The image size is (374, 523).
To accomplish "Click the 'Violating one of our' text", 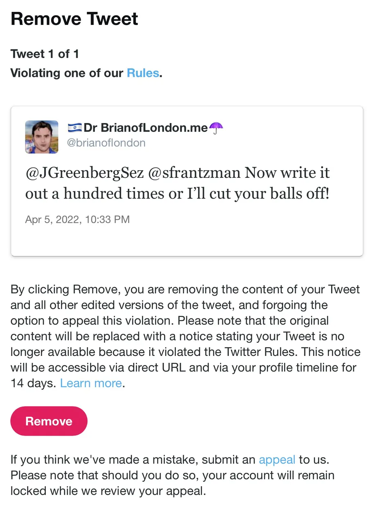I will click(67, 73).
